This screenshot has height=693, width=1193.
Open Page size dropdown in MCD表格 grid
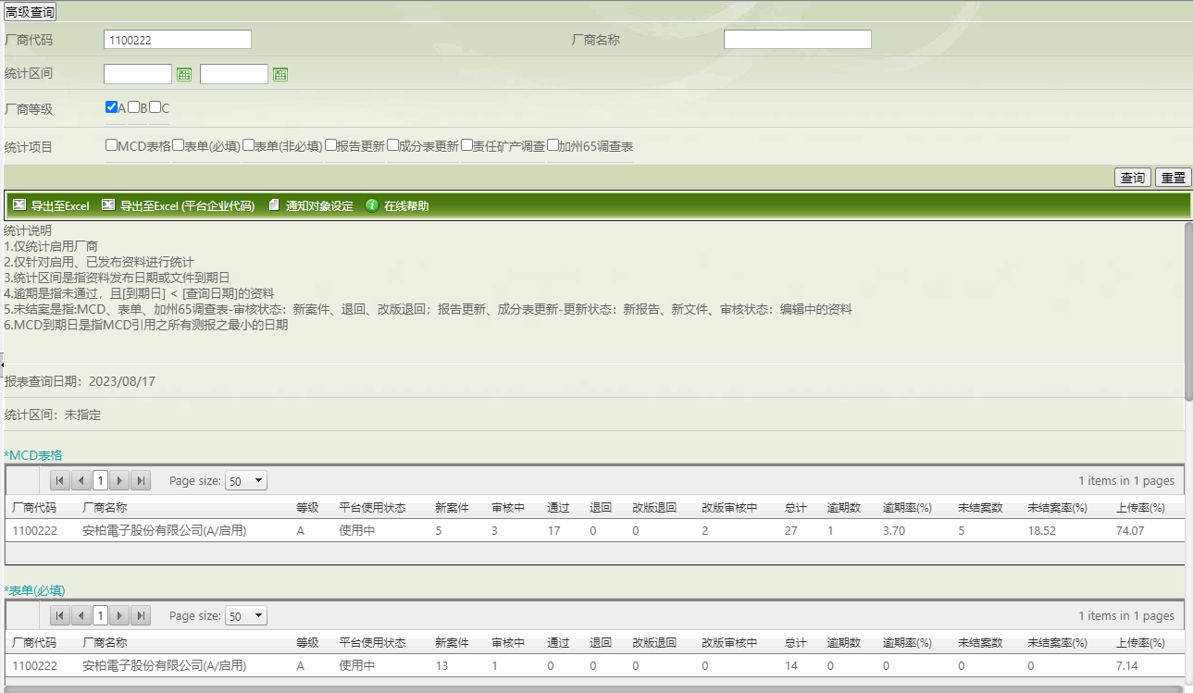coord(246,481)
